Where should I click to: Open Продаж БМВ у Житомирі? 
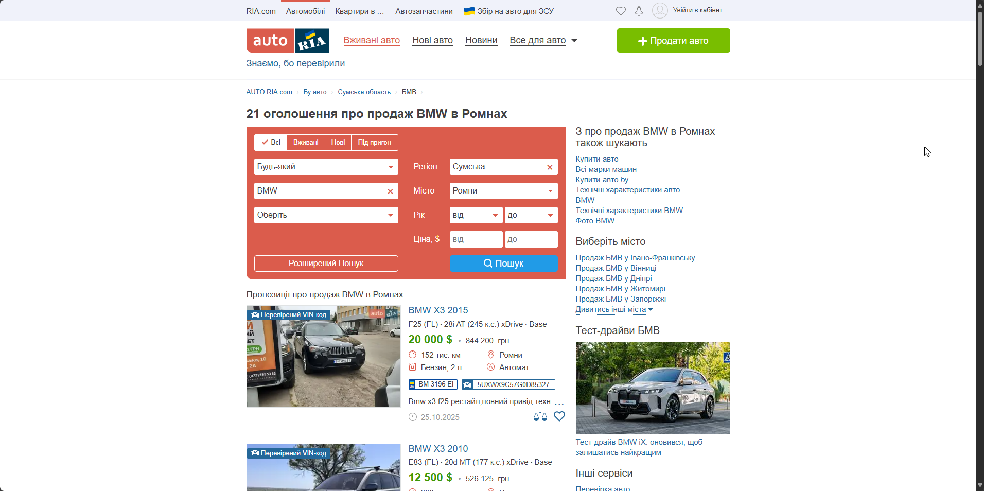pyautogui.click(x=620, y=289)
